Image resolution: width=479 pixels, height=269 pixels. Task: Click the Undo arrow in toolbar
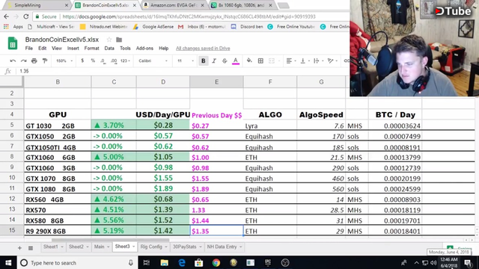pos(13,61)
